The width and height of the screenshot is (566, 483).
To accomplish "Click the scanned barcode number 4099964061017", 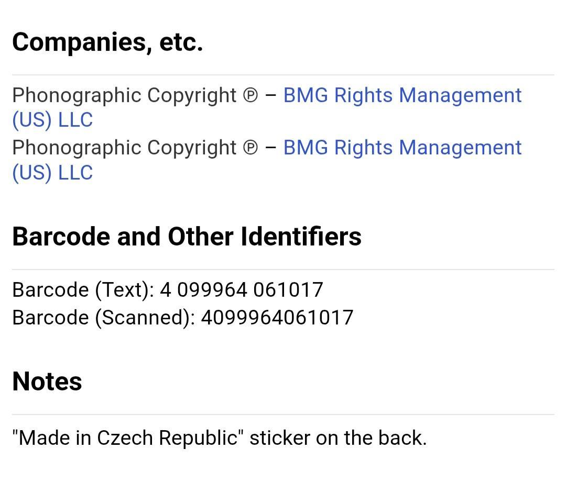I will (277, 318).
